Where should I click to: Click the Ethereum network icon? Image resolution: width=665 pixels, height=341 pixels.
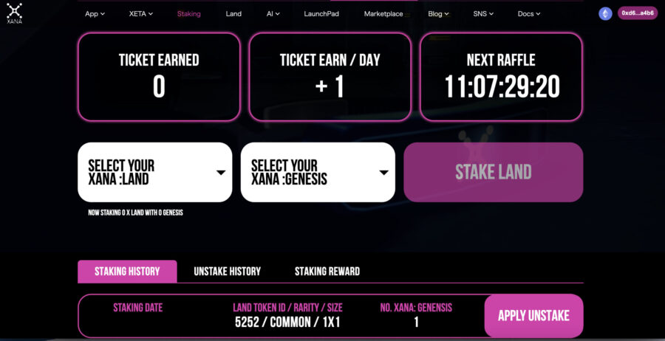click(x=605, y=13)
